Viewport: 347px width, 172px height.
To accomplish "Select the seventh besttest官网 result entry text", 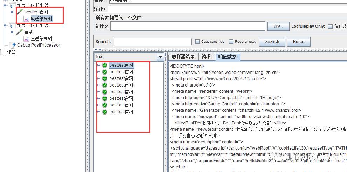I will click(121, 105).
